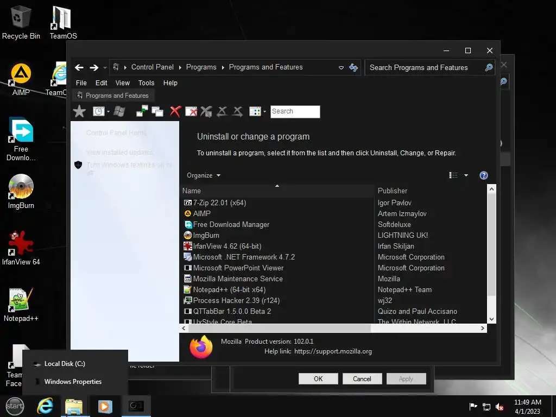Expand the recent pages dropdown arrow
556x417 pixels.
[105, 68]
